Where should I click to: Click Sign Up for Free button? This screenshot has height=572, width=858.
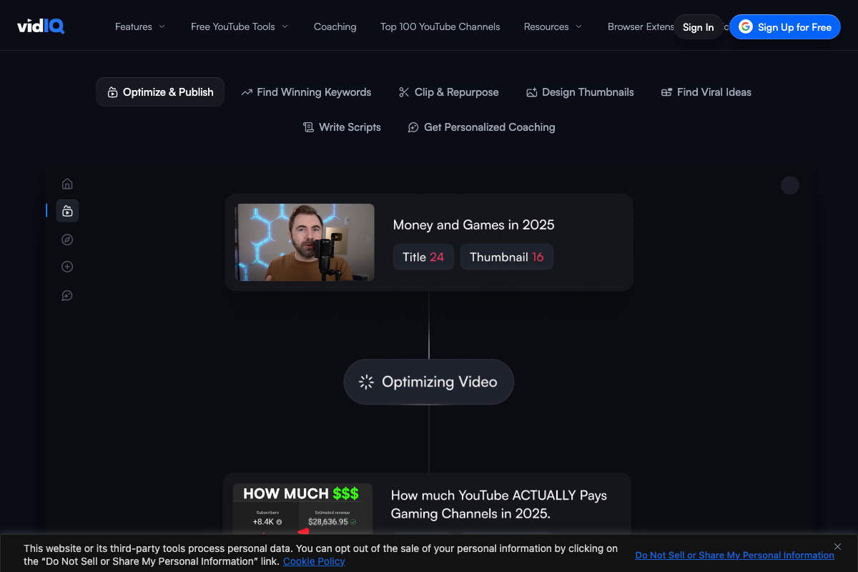(x=785, y=27)
